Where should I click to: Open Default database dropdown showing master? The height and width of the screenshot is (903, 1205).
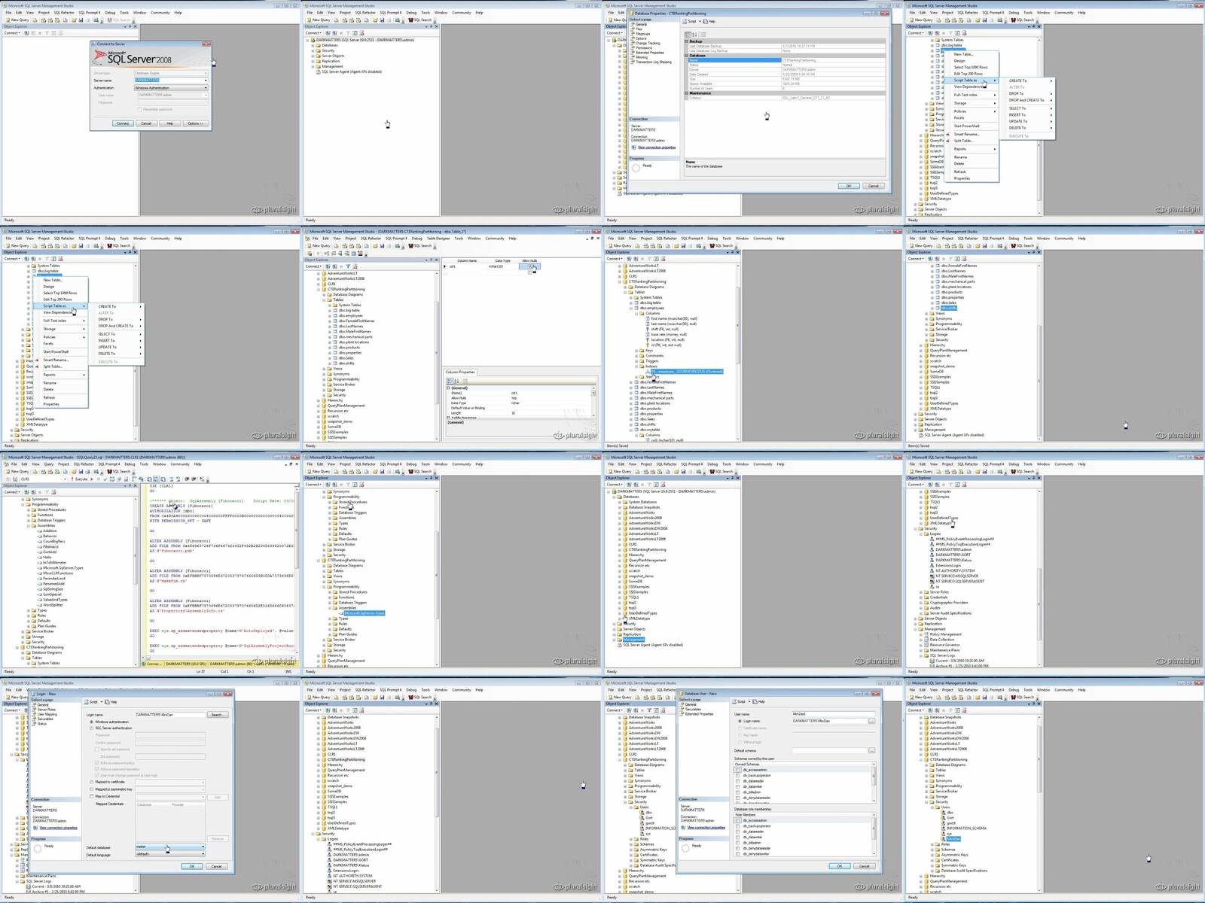click(203, 847)
